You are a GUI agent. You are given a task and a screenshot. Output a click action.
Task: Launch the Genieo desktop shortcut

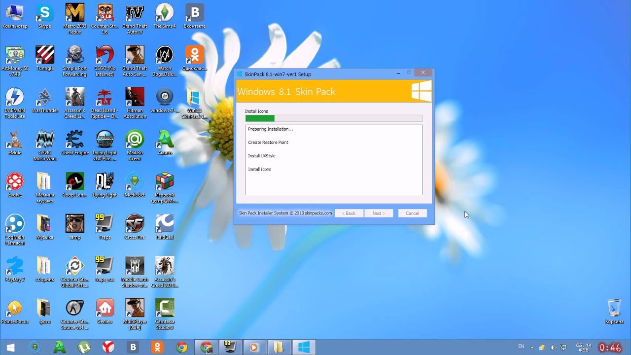[105, 312]
